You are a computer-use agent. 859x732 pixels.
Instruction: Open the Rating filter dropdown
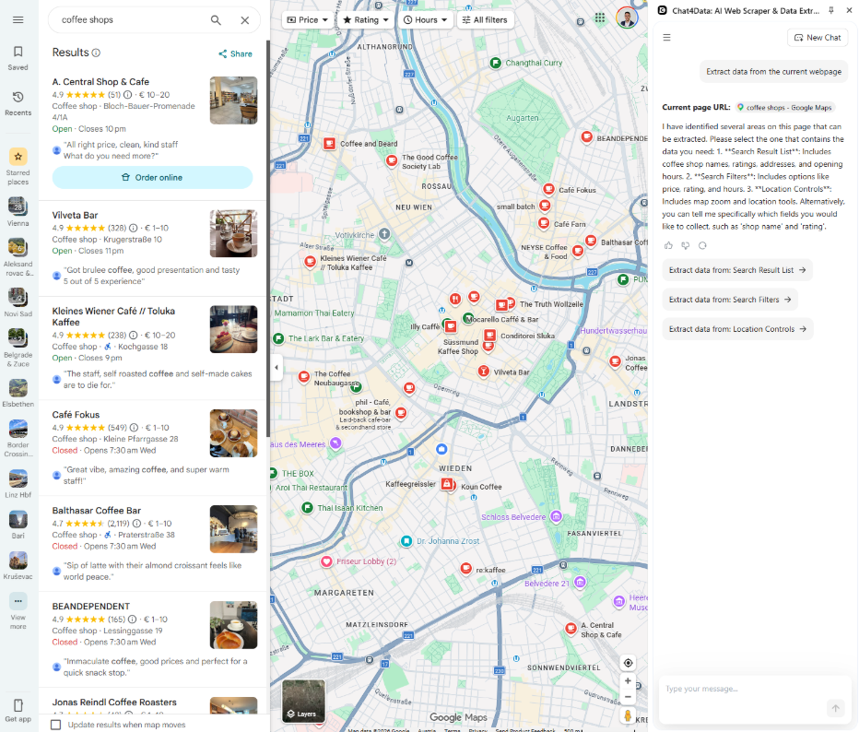pyautogui.click(x=366, y=19)
